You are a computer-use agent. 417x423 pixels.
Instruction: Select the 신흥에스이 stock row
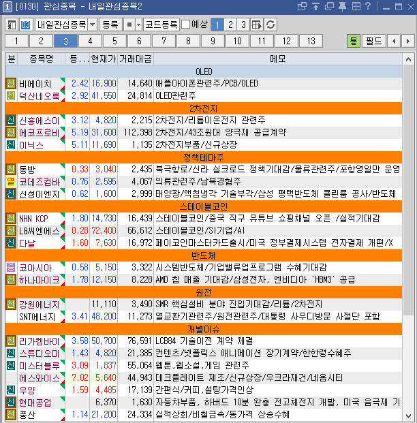[x=204, y=121]
